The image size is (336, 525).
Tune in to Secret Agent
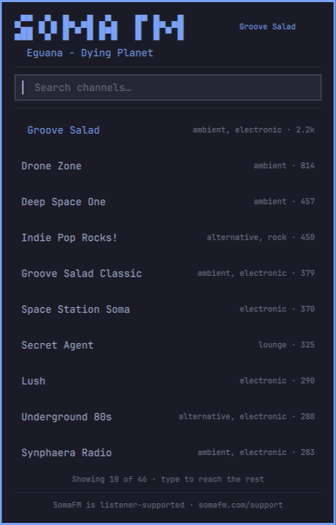click(x=168, y=345)
